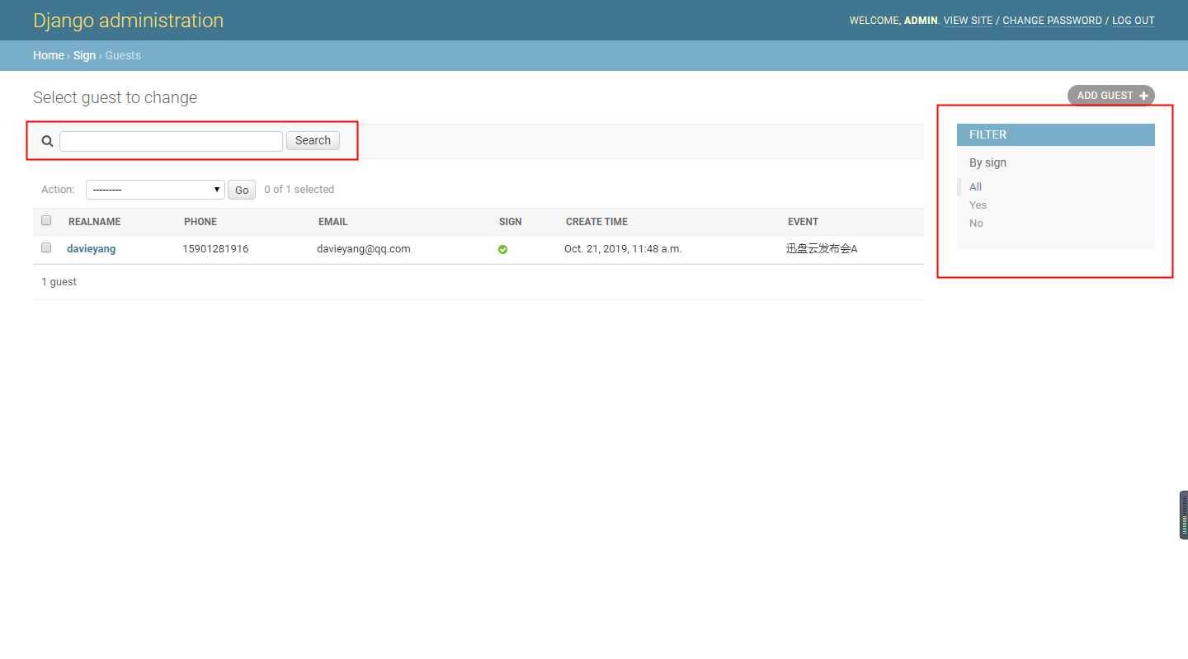1188x659 pixels.
Task: Open the davieyang guest record
Action: 91,248
